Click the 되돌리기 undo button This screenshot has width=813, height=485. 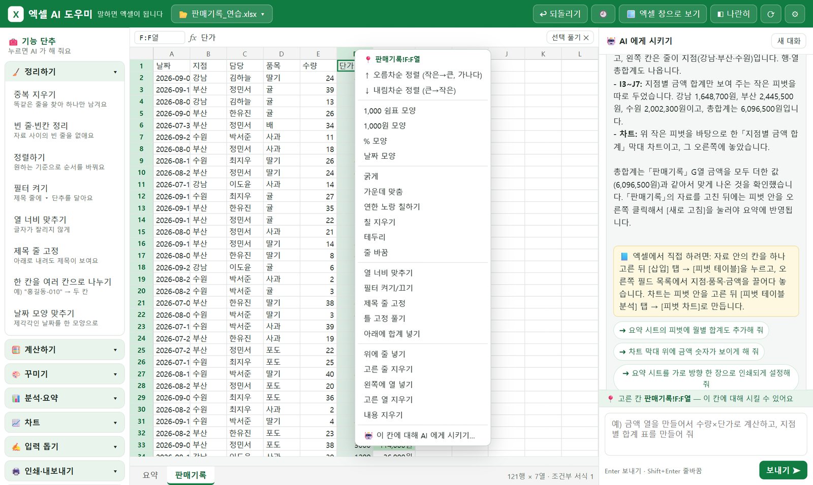(560, 14)
